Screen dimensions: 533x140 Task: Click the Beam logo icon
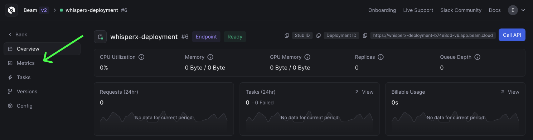pos(11,10)
